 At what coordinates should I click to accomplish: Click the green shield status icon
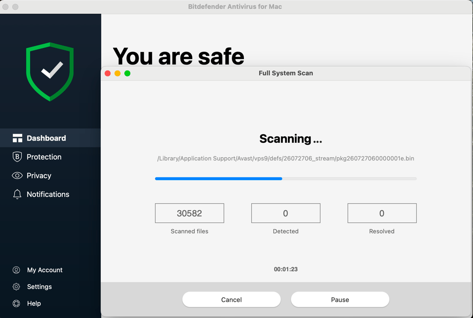point(50,71)
